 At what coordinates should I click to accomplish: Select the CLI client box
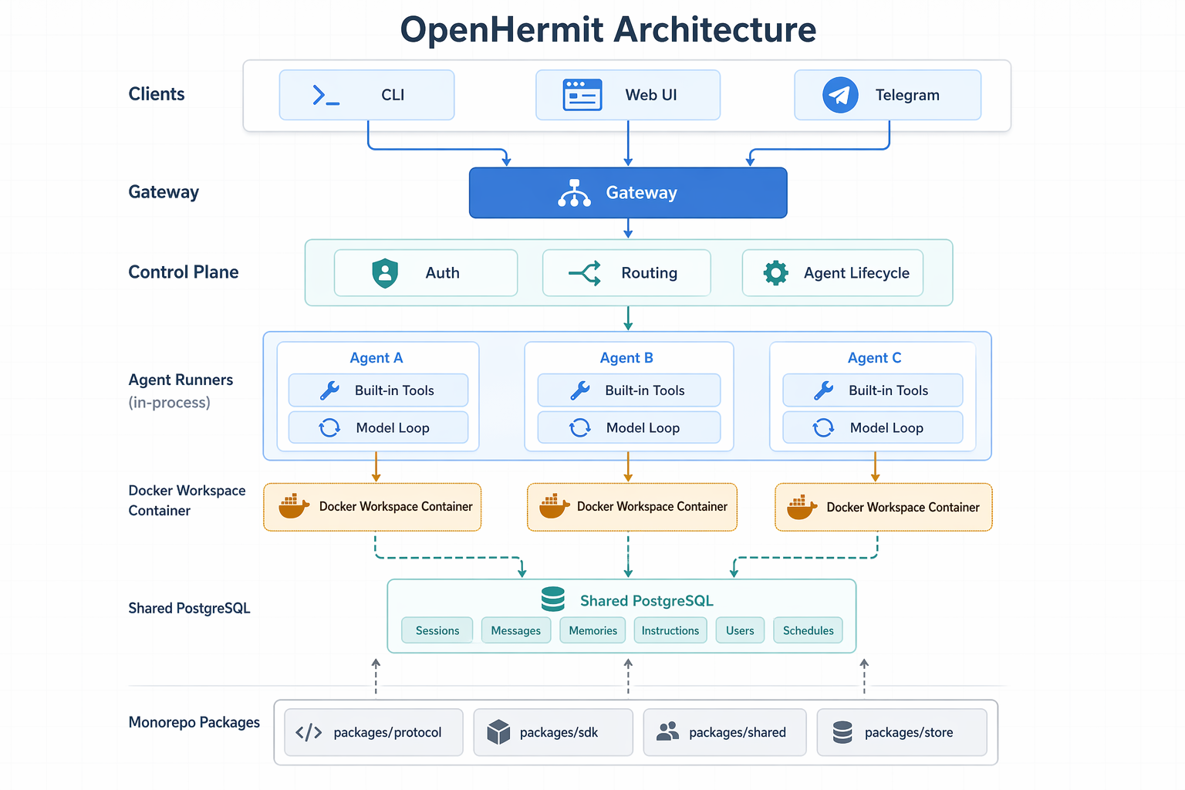click(366, 95)
